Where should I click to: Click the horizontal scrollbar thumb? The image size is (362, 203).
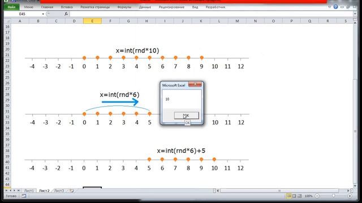click(x=279, y=191)
